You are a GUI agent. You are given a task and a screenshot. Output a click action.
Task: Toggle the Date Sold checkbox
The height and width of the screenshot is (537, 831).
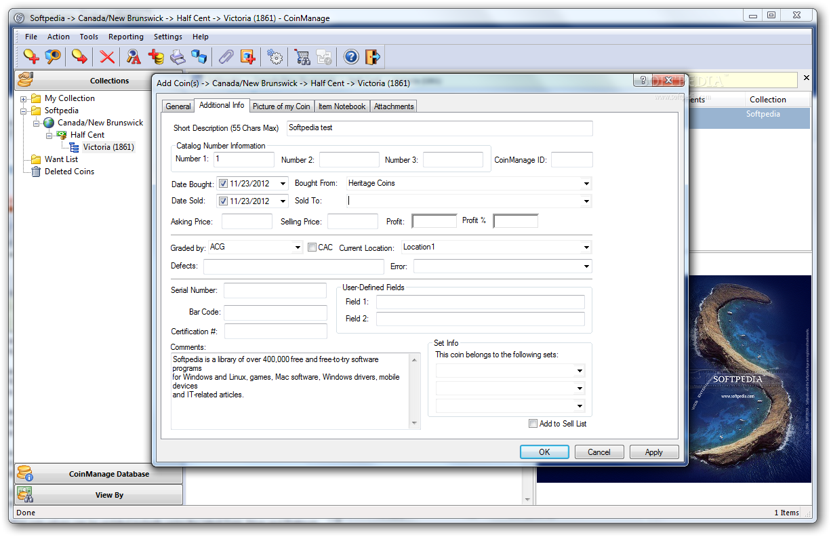click(223, 201)
